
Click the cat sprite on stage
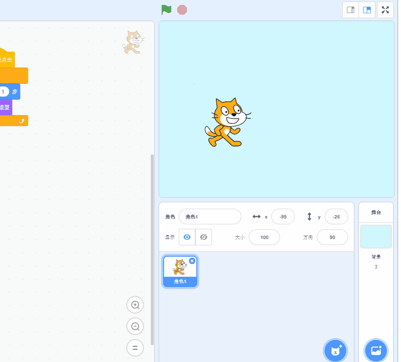coord(227,122)
